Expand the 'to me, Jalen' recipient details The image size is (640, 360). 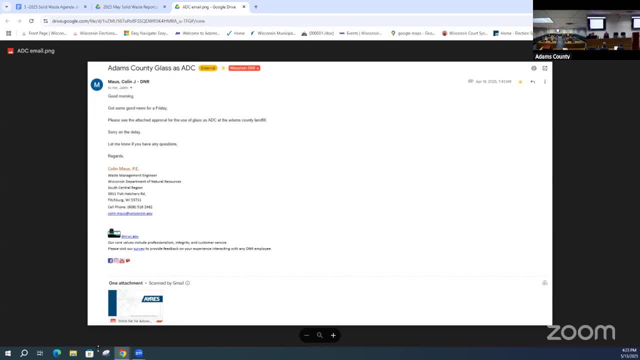[x=131, y=88]
